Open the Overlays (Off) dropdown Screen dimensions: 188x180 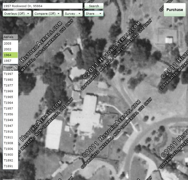click(17, 14)
